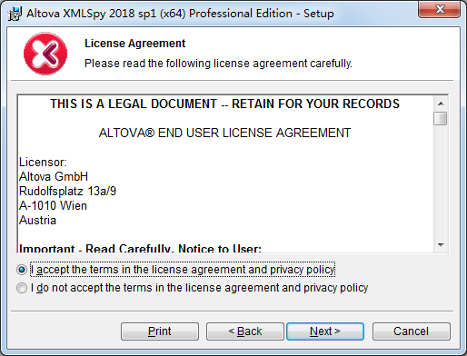This screenshot has width=467, height=356.
Task: Click the license scrollbar down arrow
Action: point(441,244)
